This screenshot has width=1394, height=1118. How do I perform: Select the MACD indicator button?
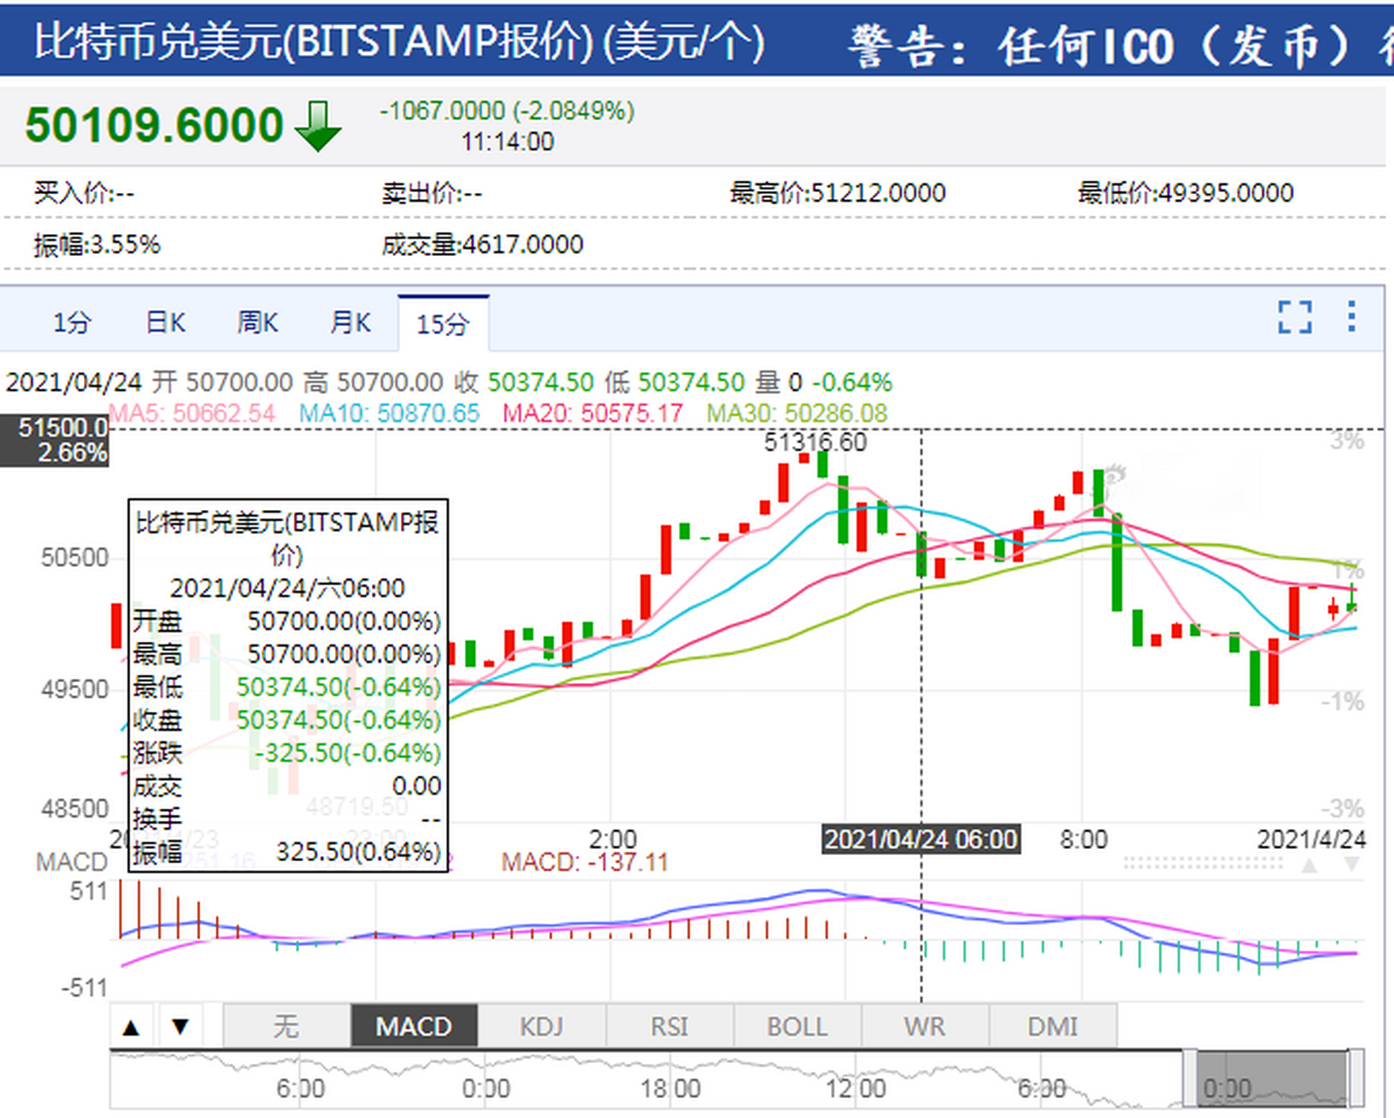pos(414,1026)
